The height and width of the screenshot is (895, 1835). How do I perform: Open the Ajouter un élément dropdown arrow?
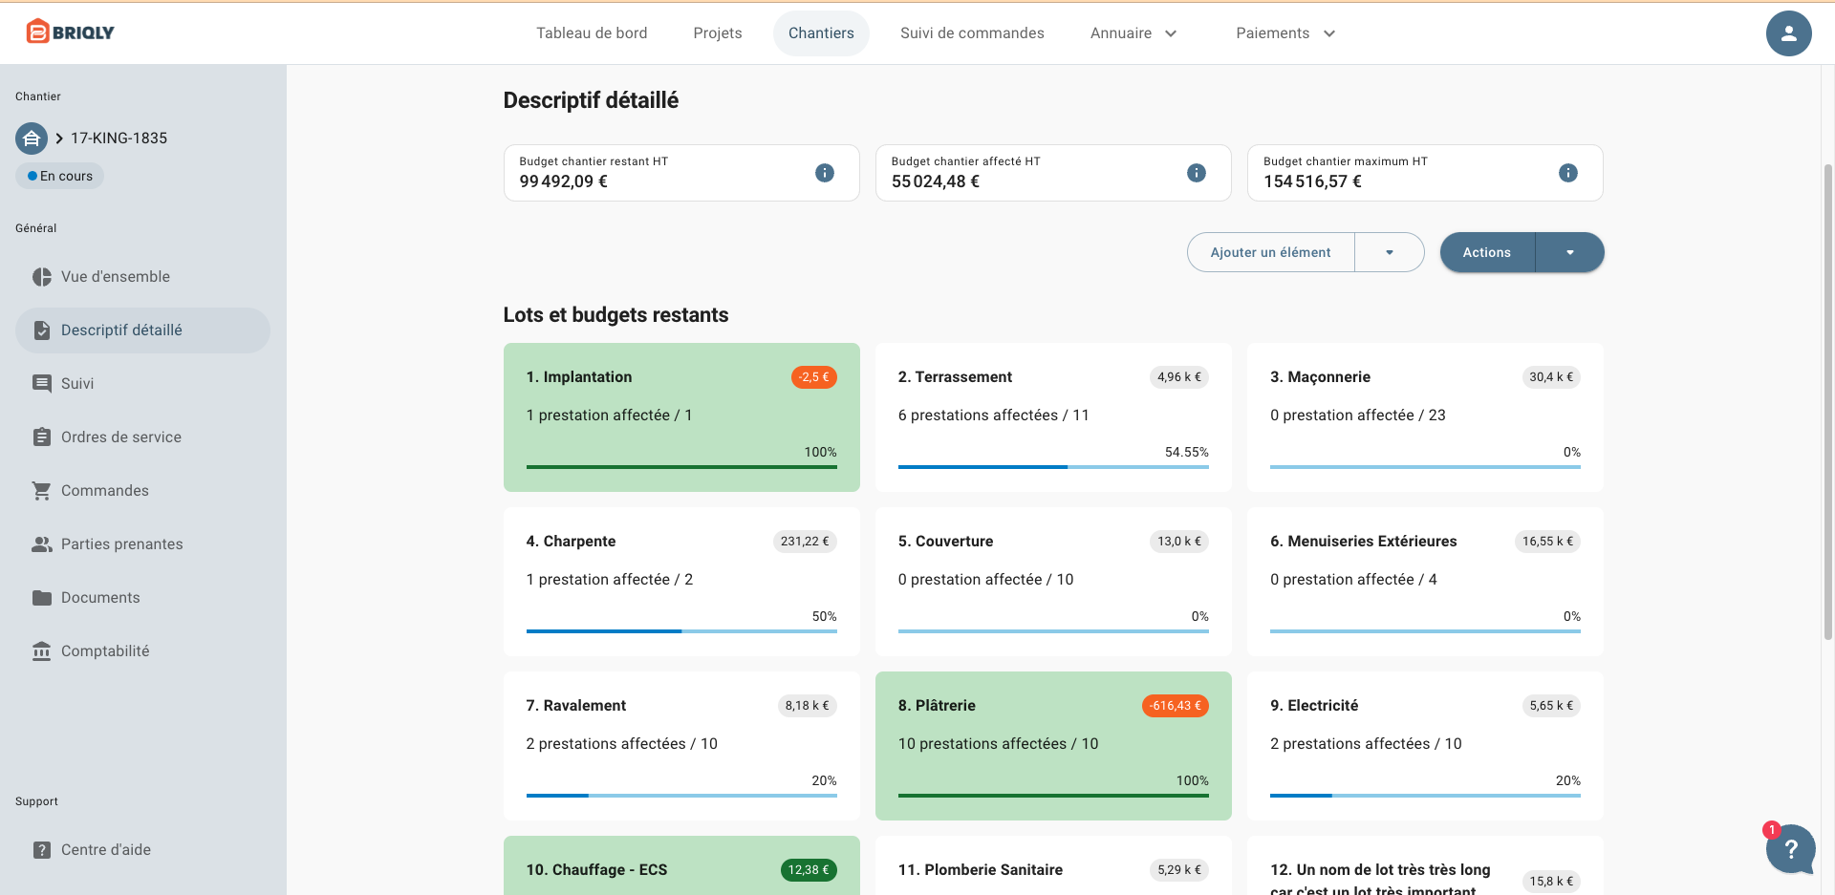coord(1390,253)
